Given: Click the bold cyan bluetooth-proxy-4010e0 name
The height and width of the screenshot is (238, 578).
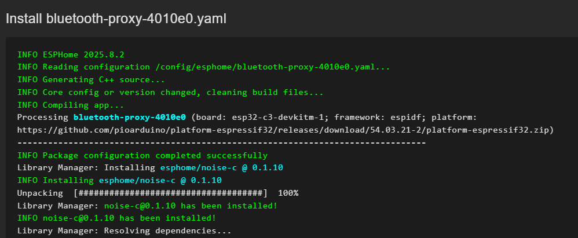Looking at the screenshot, I should (129, 118).
